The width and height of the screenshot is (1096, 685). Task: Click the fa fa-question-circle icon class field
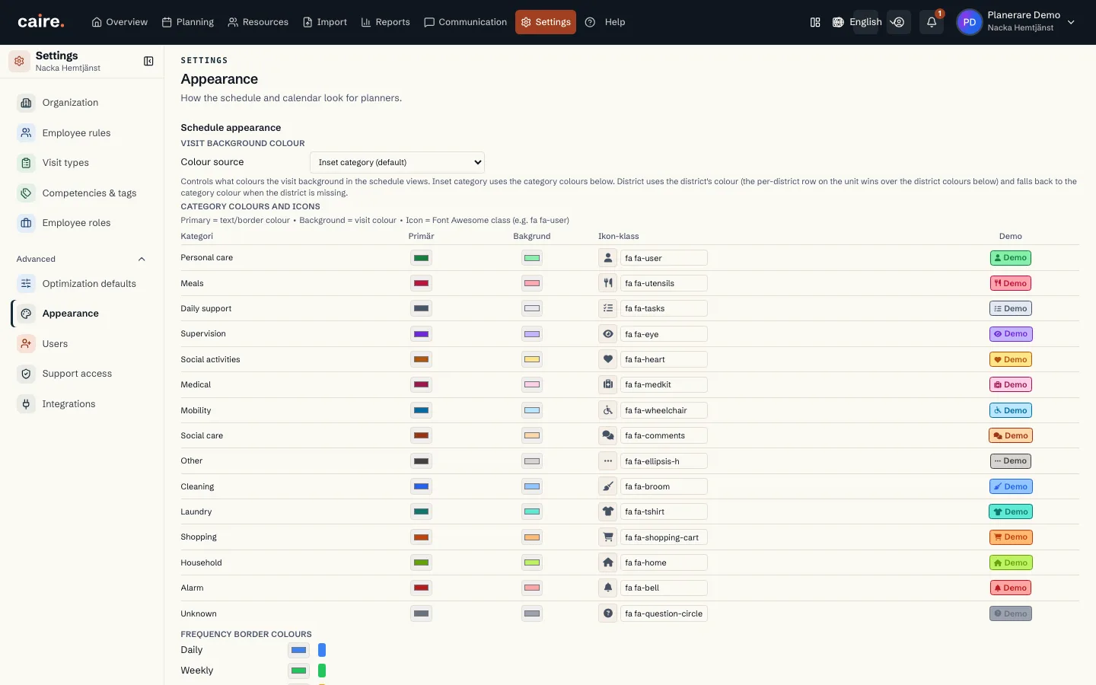(x=664, y=613)
